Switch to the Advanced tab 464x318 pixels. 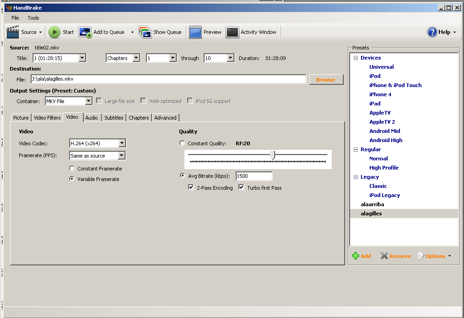pyautogui.click(x=165, y=118)
